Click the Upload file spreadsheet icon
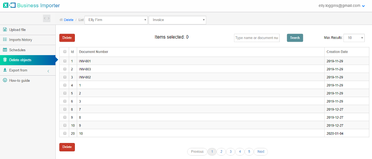 (x=5, y=30)
